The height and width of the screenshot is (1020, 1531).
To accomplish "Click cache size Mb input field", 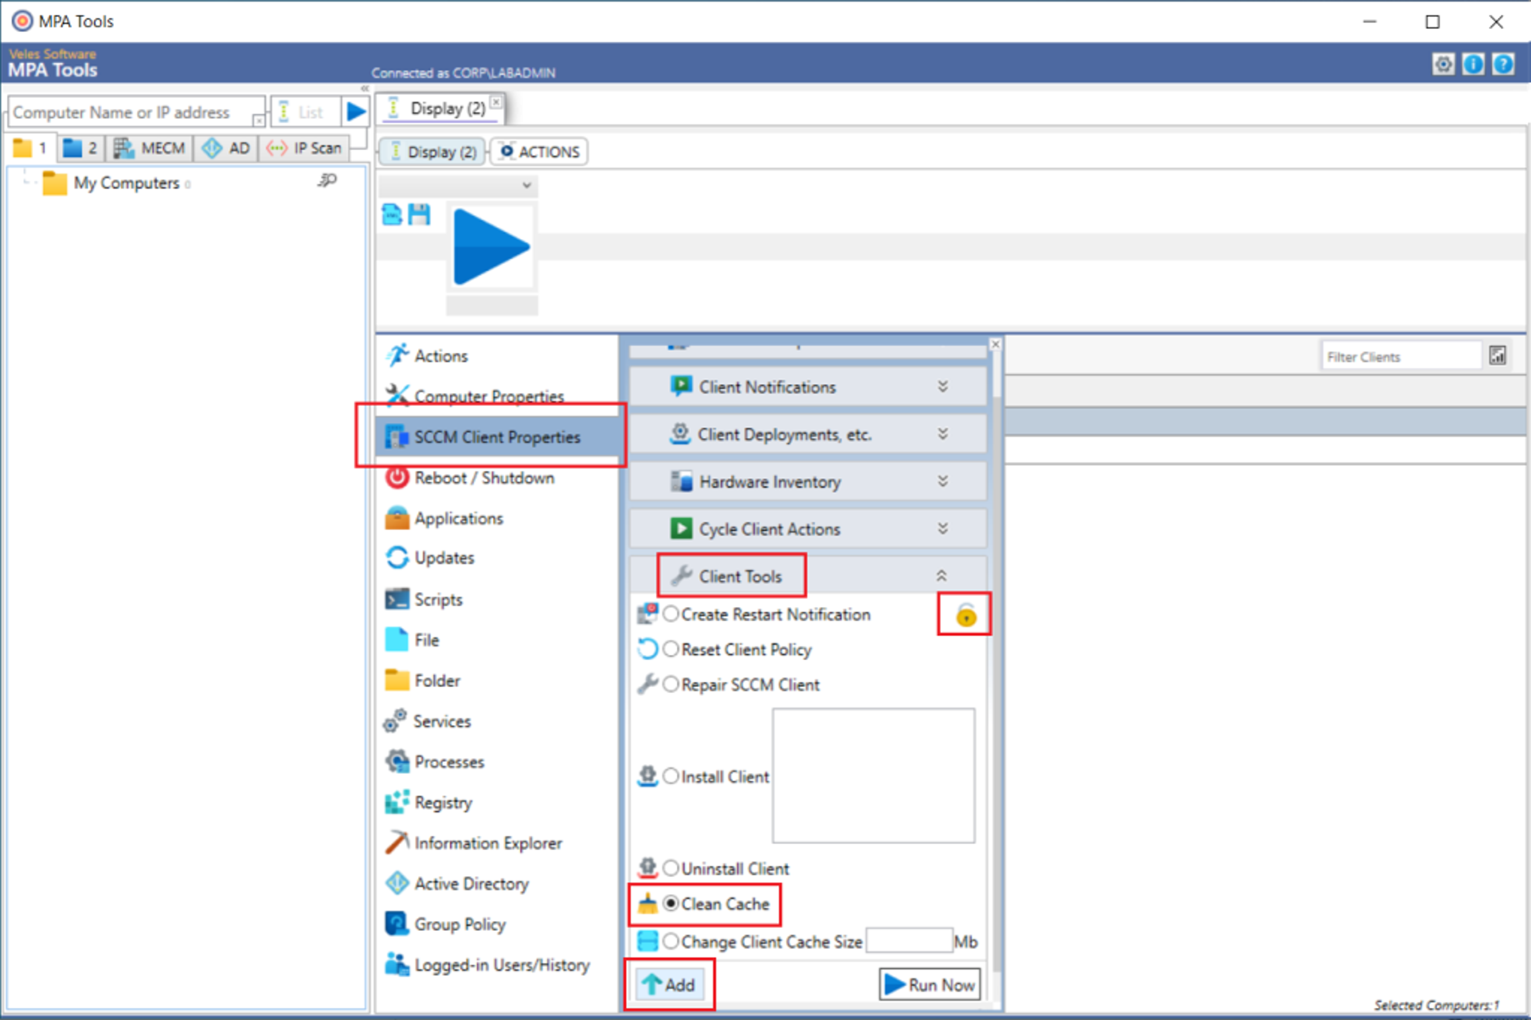I will tap(909, 941).
